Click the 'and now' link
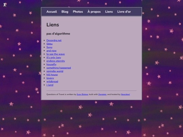Image resolution: width=183 pixels, height=137 pixels. tap(52, 51)
